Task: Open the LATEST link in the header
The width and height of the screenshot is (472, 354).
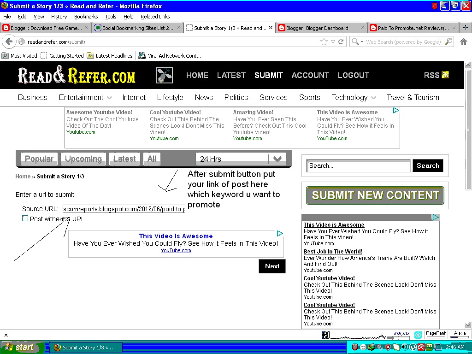Action: click(x=231, y=75)
